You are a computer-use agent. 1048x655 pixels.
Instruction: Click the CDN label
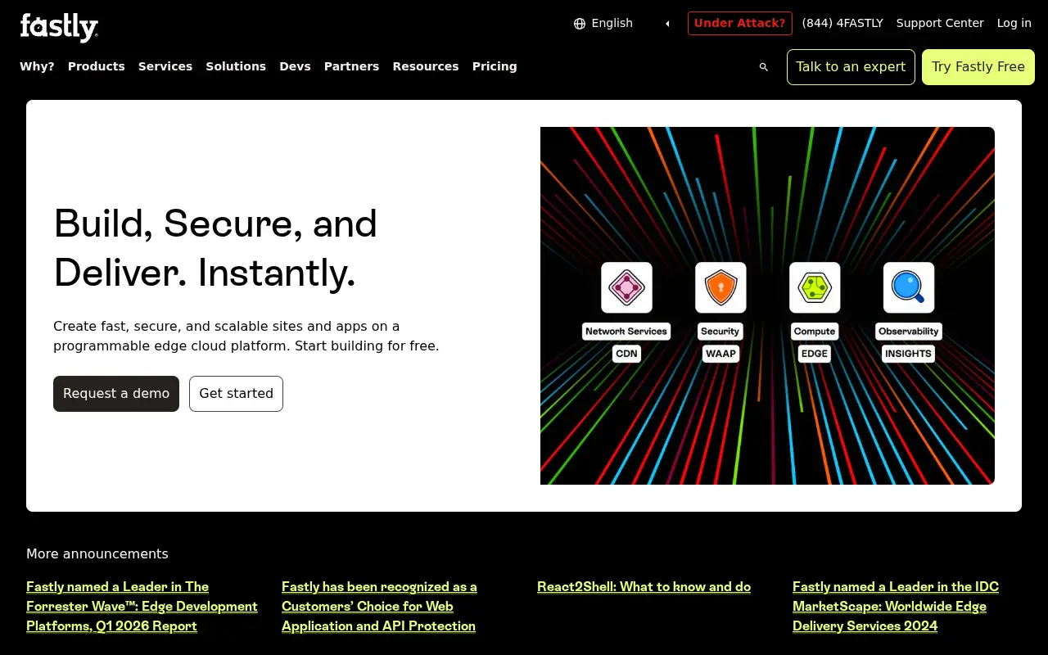coord(626,354)
